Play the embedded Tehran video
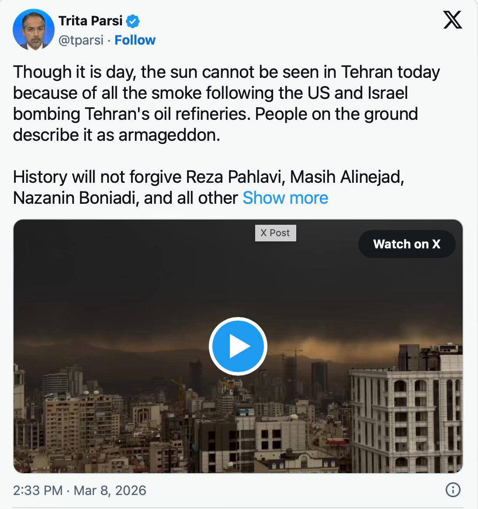478x509 pixels. coord(238,346)
